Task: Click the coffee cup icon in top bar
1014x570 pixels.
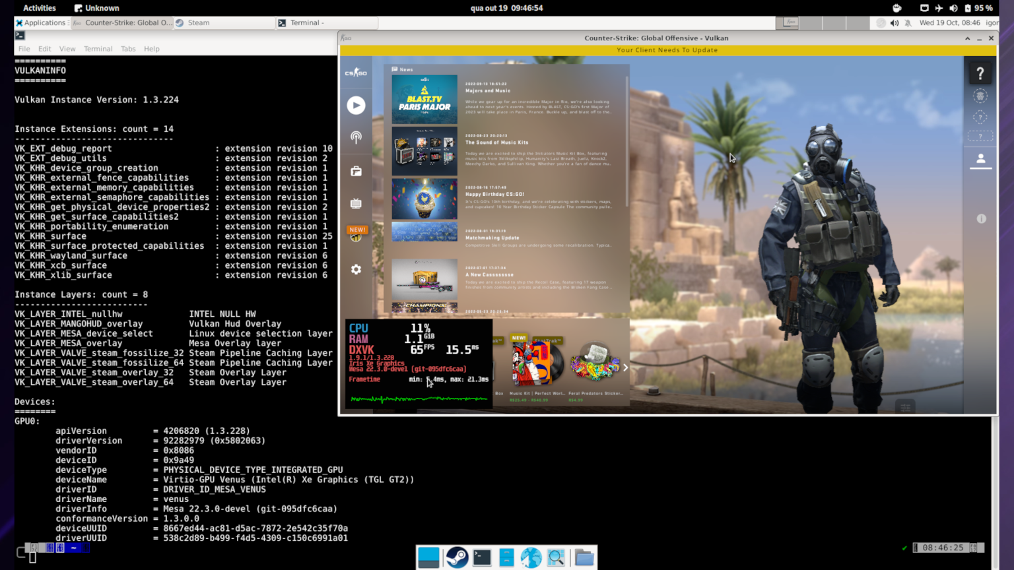Action: 896,8
